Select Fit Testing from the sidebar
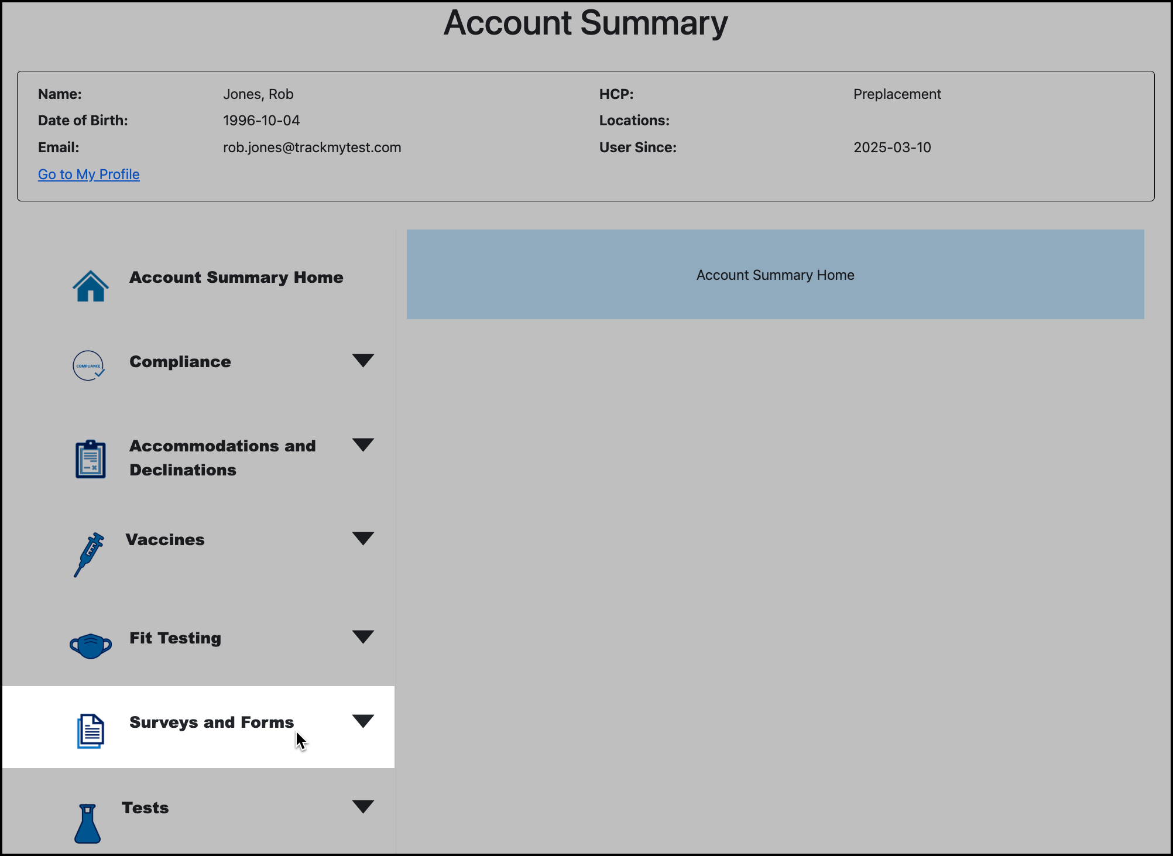This screenshot has height=856, width=1173. [175, 638]
